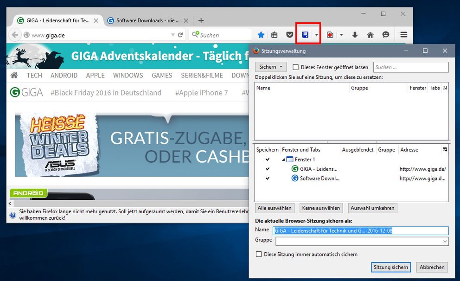Click the Pocket icon in the toolbar
This screenshot has height=281, width=460.
pos(289,35)
